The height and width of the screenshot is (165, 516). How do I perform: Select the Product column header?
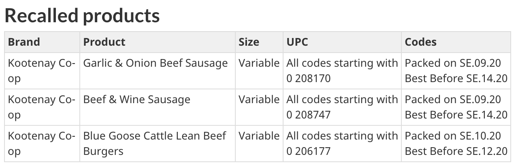pos(158,42)
